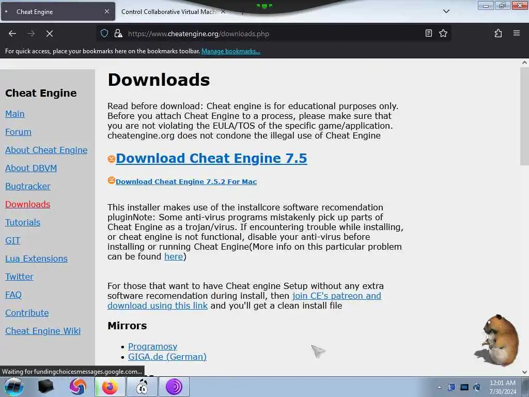Switch to Control Collaborative Virtual Machine tab
This screenshot has height=397, width=529.
click(169, 11)
